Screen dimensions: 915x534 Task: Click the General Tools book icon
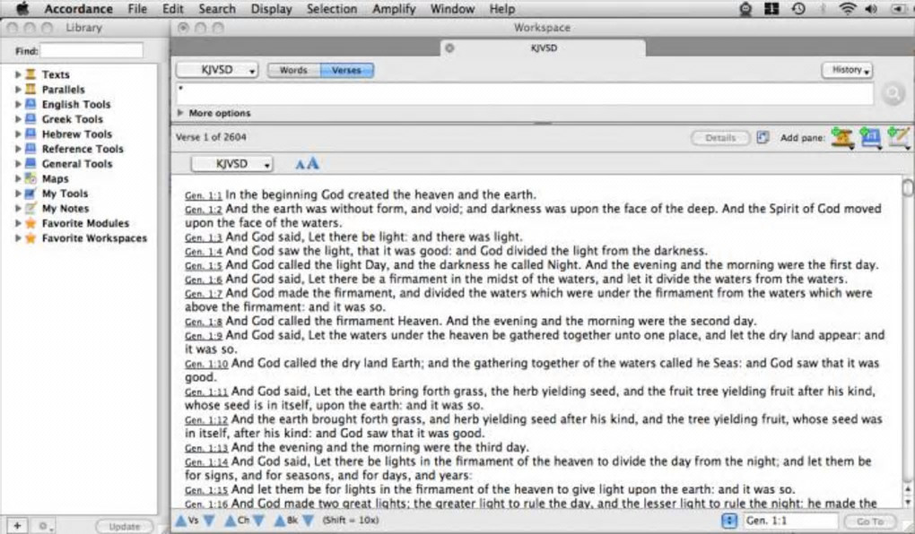click(x=30, y=163)
